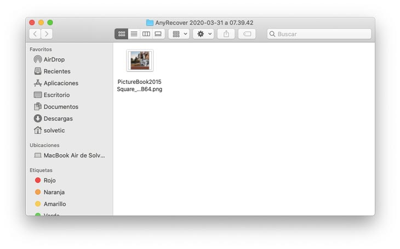The height and width of the screenshot is (249, 400).
Task: Click the red tag color dot
Action: coord(38,180)
